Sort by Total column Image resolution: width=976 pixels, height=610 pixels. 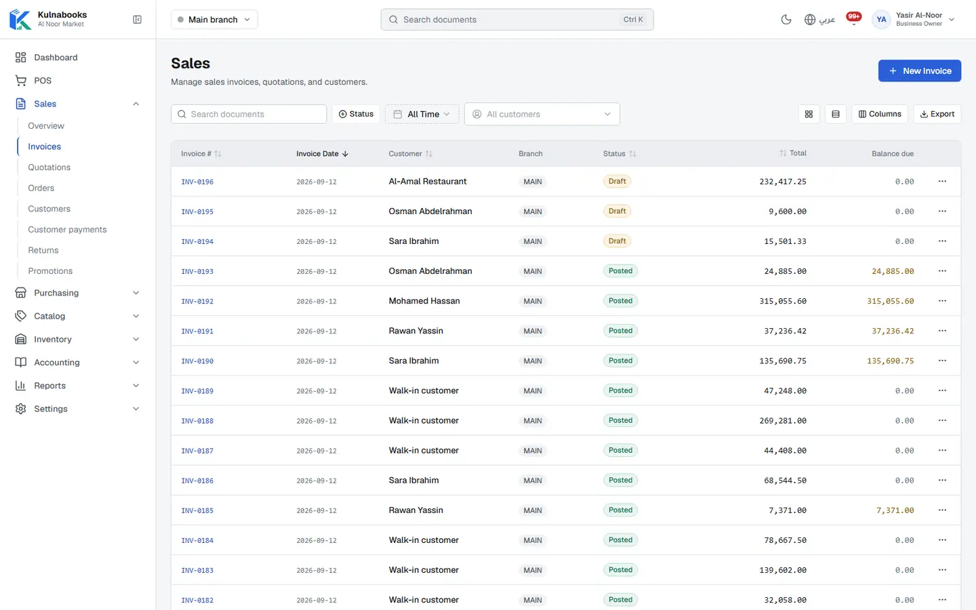pyautogui.click(x=793, y=153)
